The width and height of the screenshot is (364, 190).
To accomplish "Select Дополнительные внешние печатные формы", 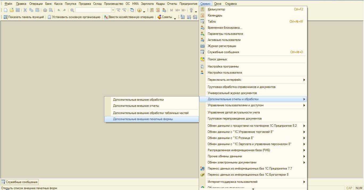I will click(143, 119).
